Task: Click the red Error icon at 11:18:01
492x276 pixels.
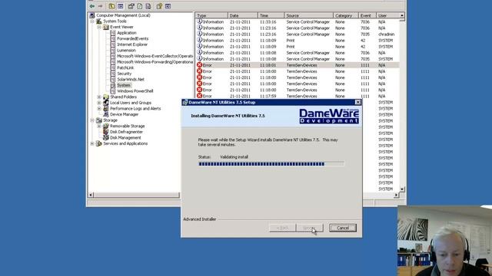Action: [199, 65]
